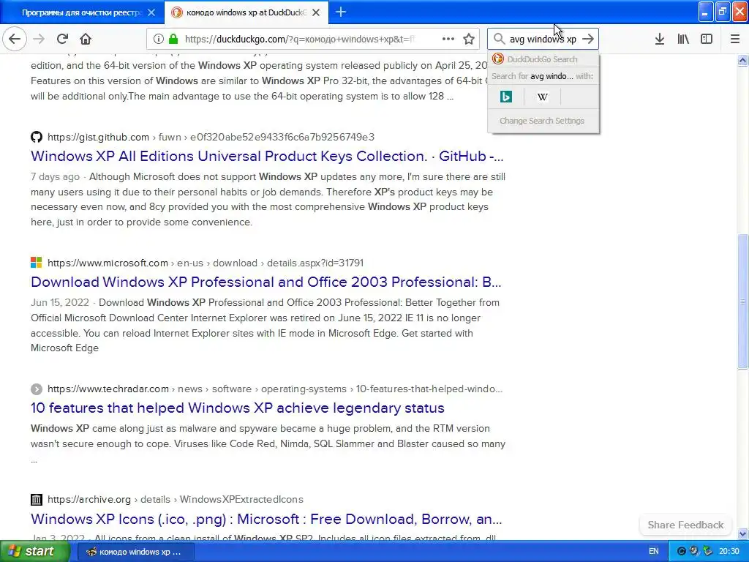The image size is (749, 562).
Task: Click the EN language indicator
Action: pyautogui.click(x=653, y=551)
